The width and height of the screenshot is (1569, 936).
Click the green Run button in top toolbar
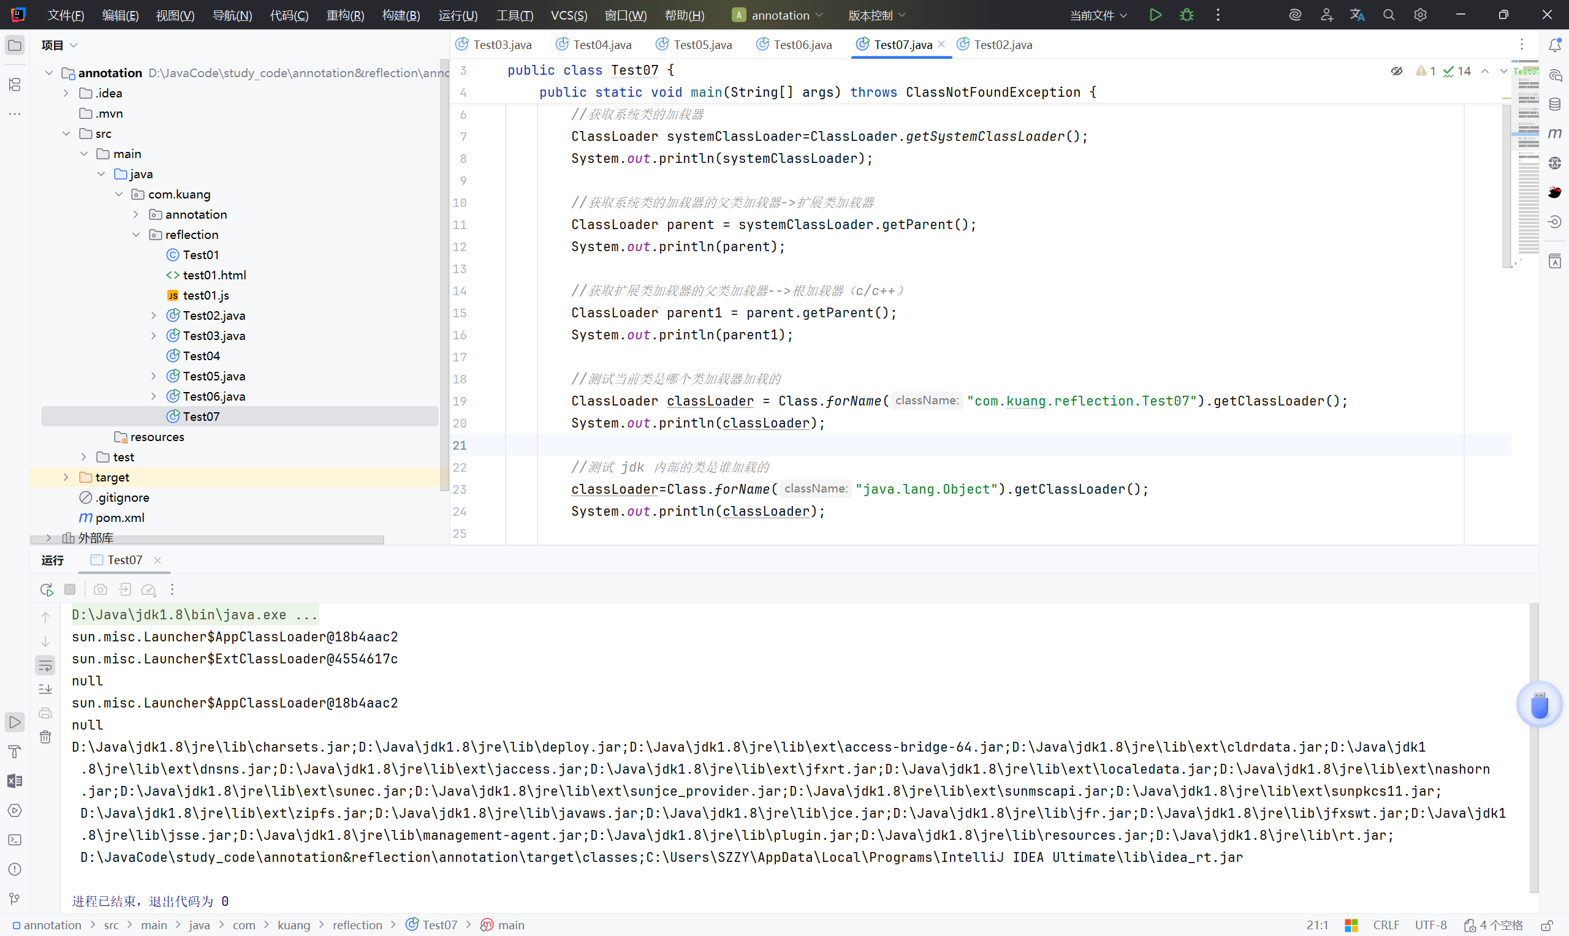click(x=1155, y=15)
